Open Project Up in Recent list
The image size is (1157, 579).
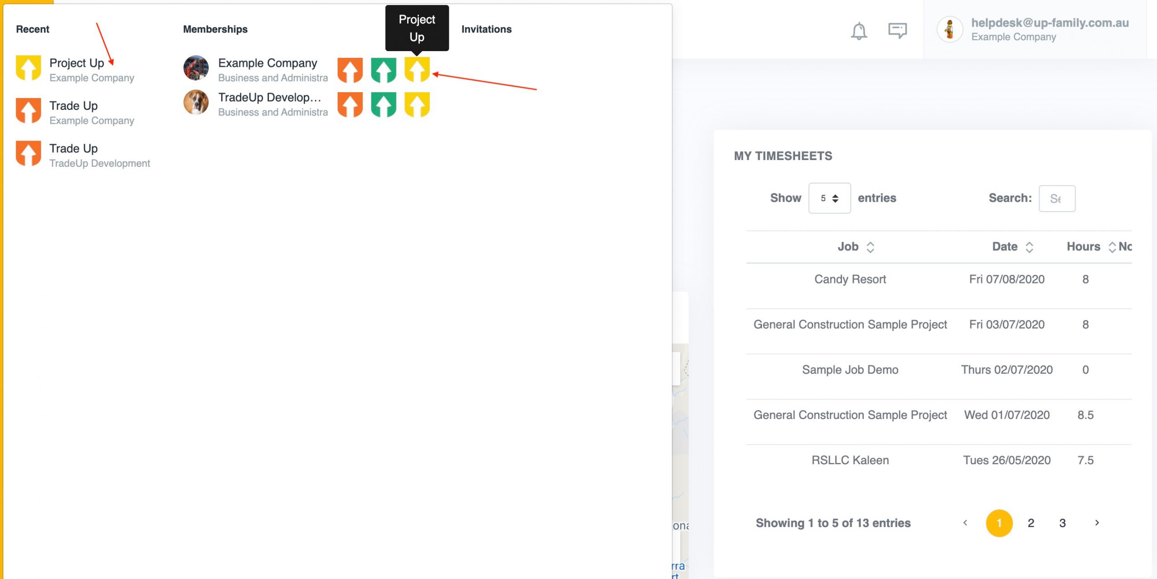point(75,70)
